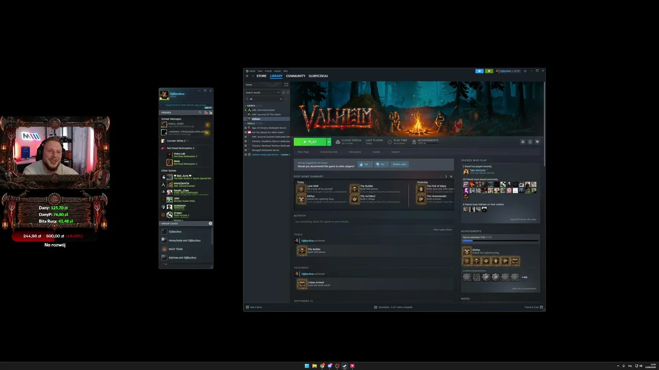
Task: Open Friends list settings gear
Action: click(211, 113)
